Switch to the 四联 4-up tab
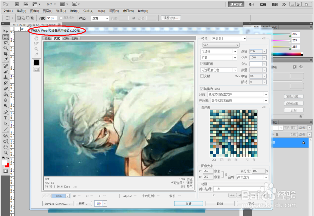This screenshot has height=216, width=314. tap(75, 38)
